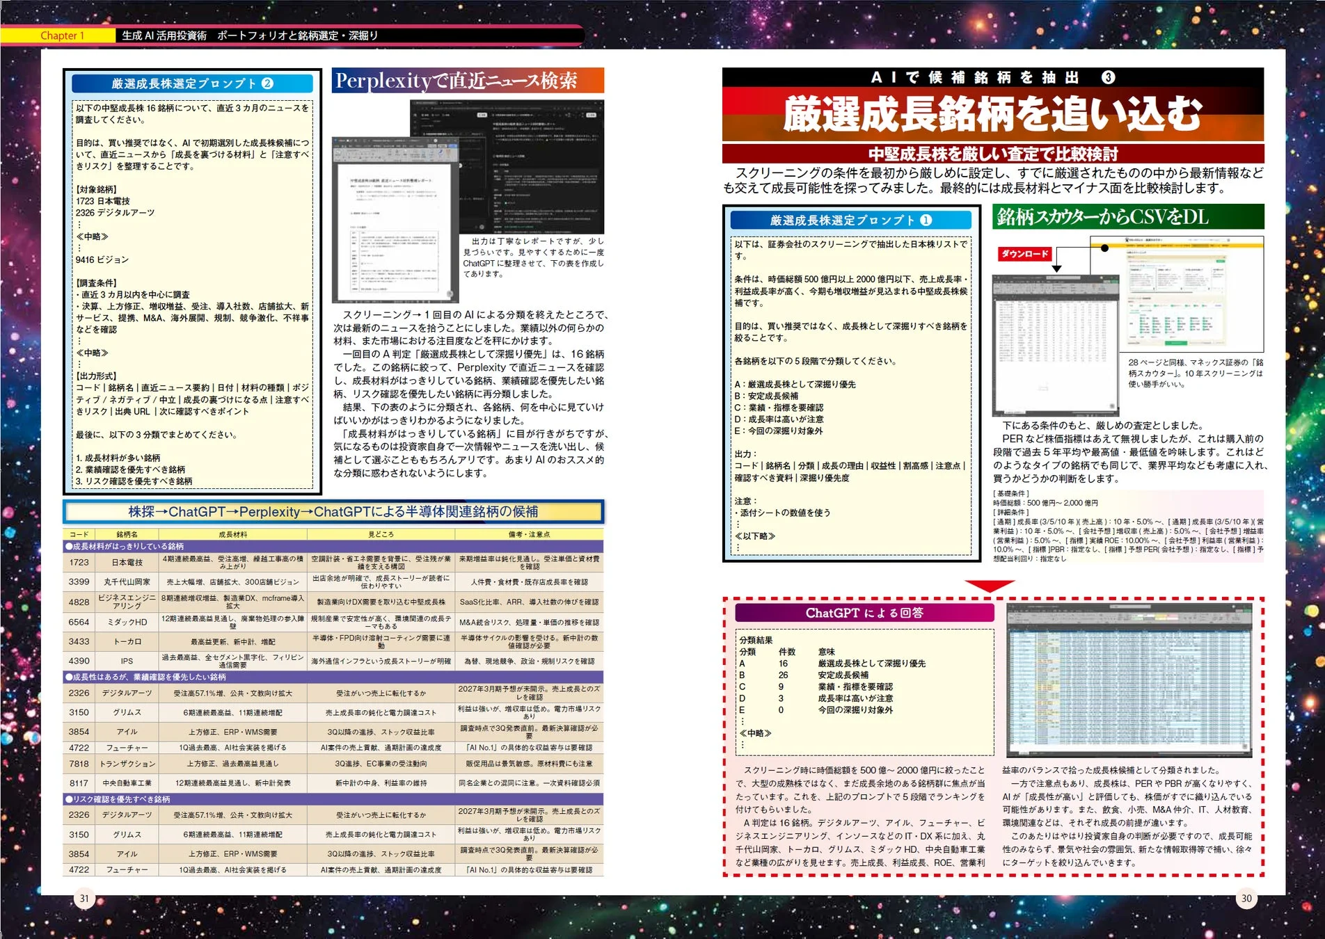This screenshot has width=1325, height=939.
Task: Click table cell "丸千代山岡家"
Action: point(127,582)
